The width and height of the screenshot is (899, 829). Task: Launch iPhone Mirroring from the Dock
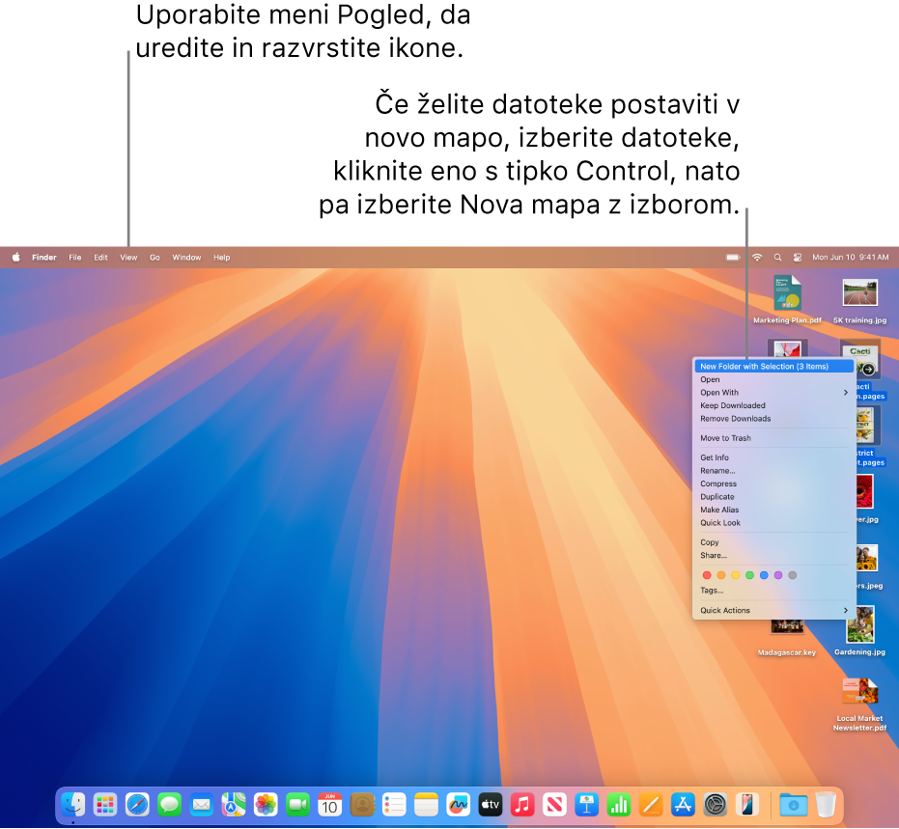pyautogui.click(x=747, y=805)
